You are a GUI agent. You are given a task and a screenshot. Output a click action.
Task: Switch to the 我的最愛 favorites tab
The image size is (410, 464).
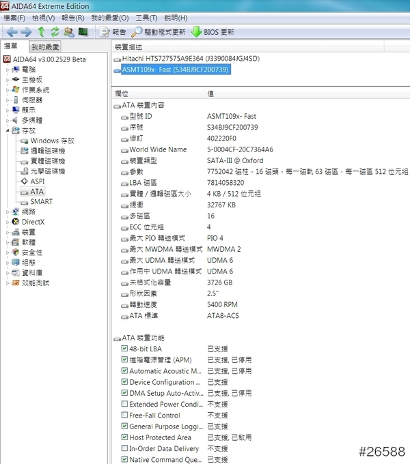click(x=46, y=47)
